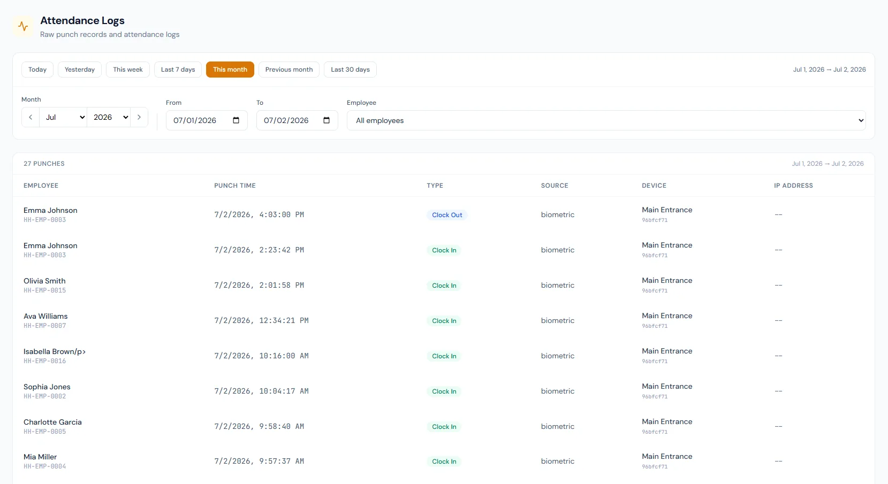This screenshot has width=888, height=484.
Task: Click punch time 7/2/2026, 9:57:37 AM
Action: [259, 461]
